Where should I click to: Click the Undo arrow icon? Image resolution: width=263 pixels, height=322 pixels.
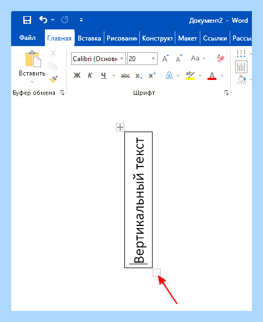43,20
